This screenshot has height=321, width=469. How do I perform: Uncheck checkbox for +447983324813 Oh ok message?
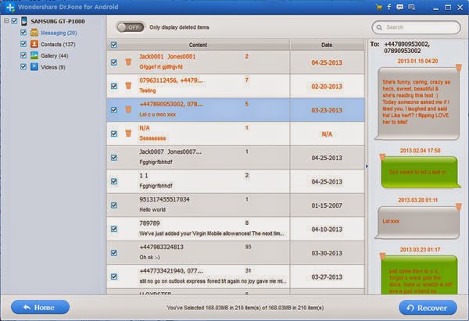(x=114, y=253)
